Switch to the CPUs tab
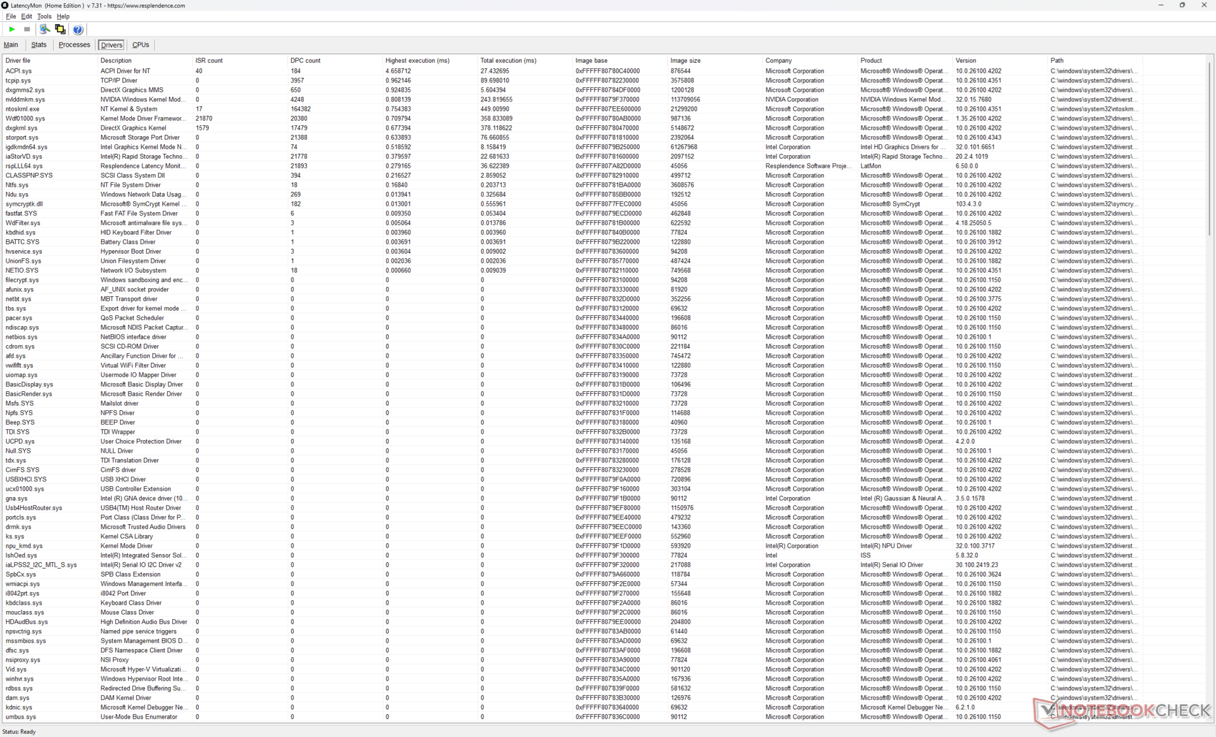The width and height of the screenshot is (1216, 737). (x=141, y=45)
